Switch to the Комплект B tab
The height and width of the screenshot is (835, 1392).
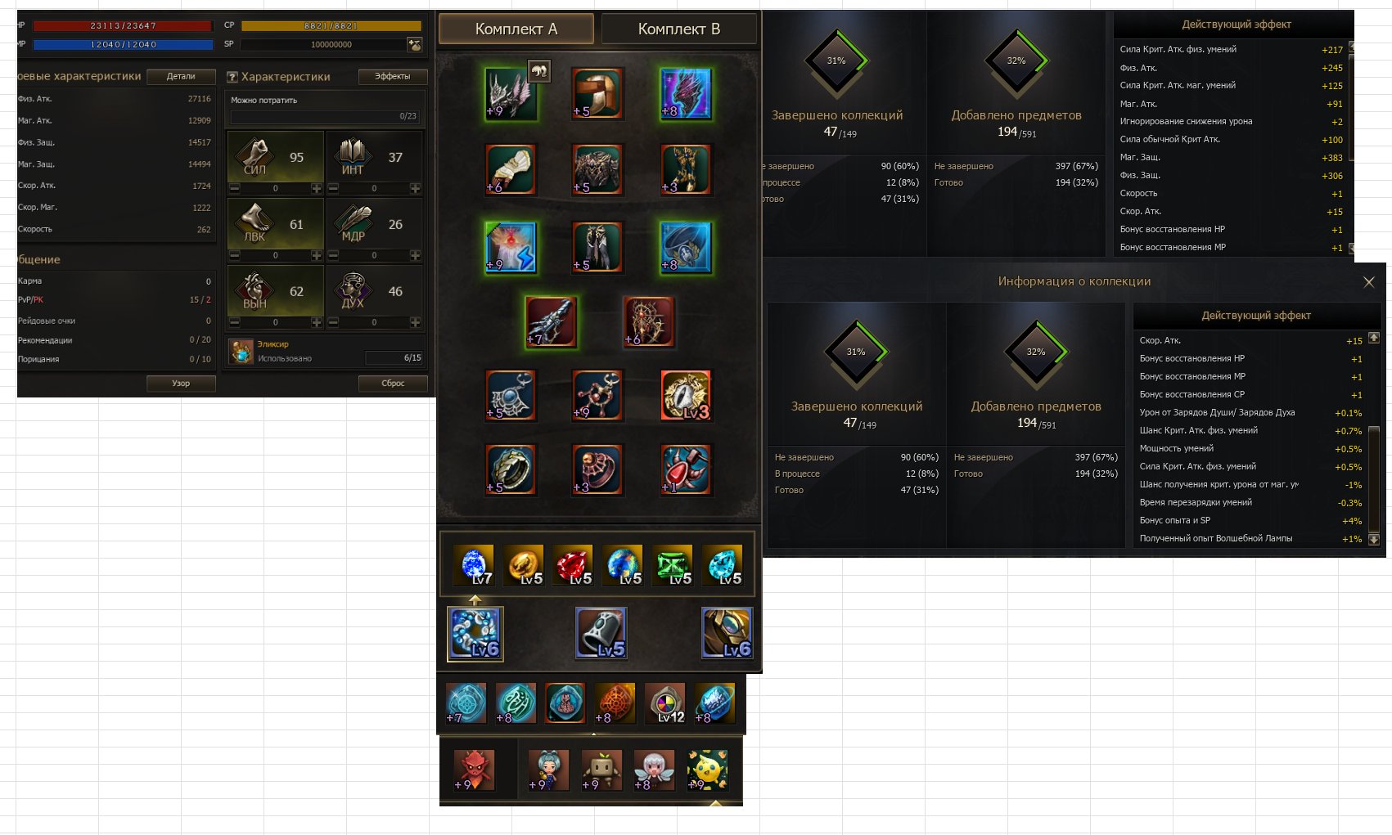click(x=679, y=29)
